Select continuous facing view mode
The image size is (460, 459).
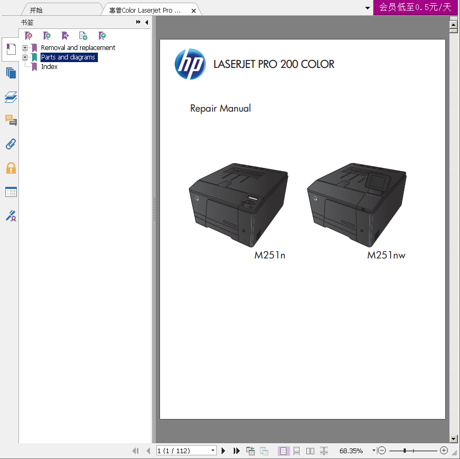point(324,451)
